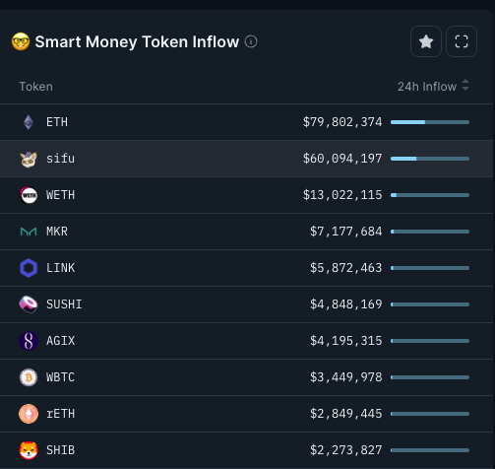495x469 pixels.
Task: Click the LINK hexagon logo
Action: [x=29, y=268]
